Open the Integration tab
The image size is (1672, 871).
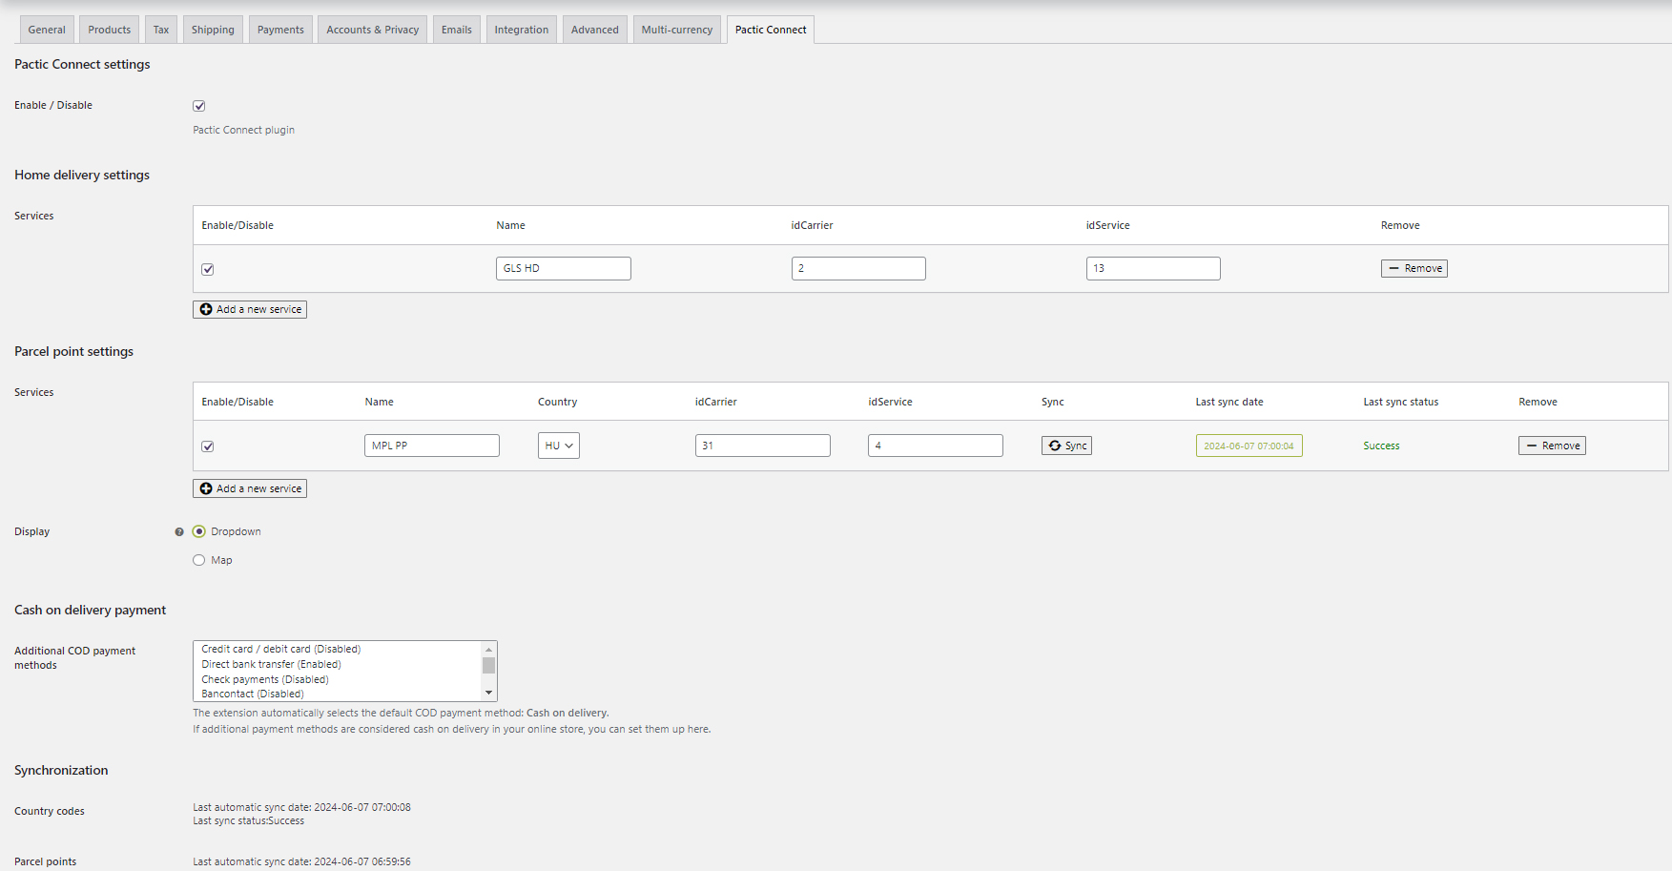[x=522, y=30]
